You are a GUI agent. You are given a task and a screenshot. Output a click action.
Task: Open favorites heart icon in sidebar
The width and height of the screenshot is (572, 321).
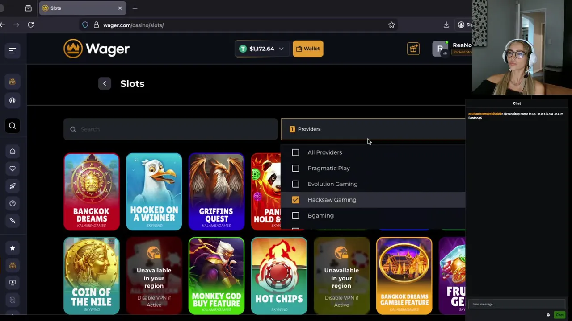(12, 169)
